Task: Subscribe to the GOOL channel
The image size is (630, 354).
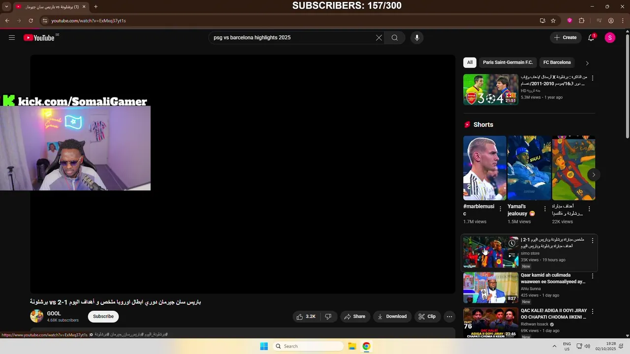Action: (x=103, y=317)
